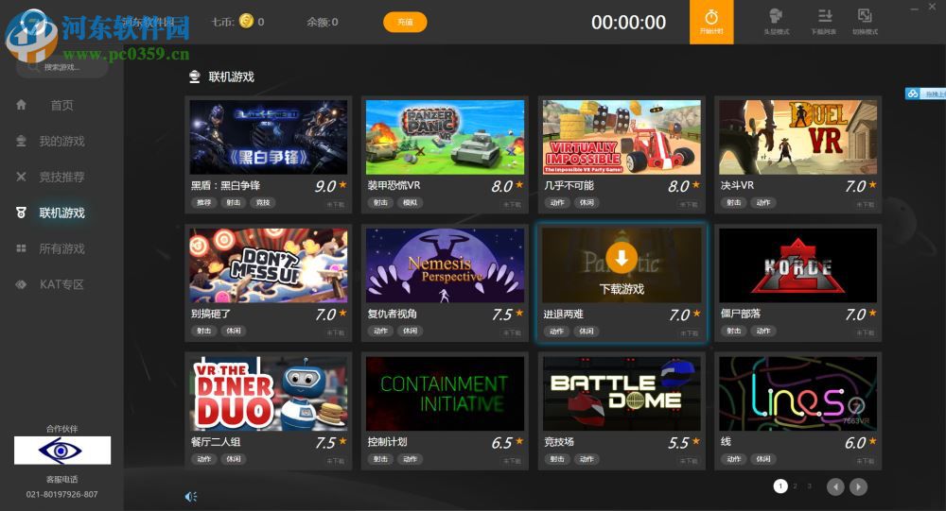The height and width of the screenshot is (511, 946).
Task: Click the 余额:0 balance text
Action: pyautogui.click(x=323, y=22)
